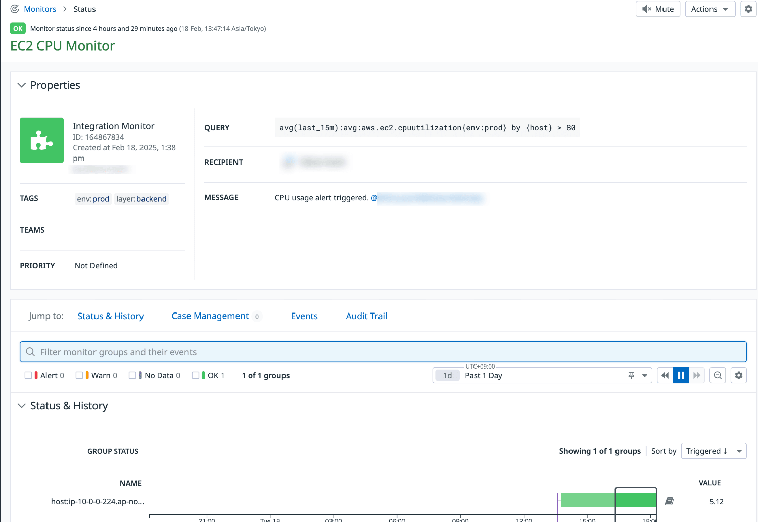Collapse the Status & History section
Image resolution: width=758 pixels, height=522 pixels.
click(22, 406)
